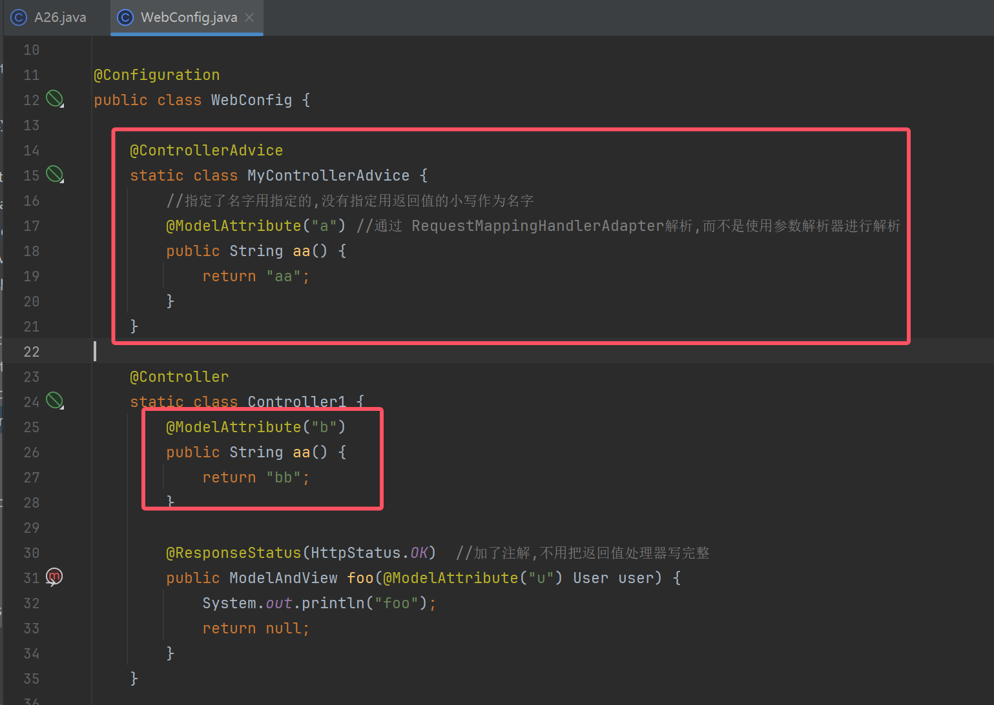Viewport: 994px width, 705px height.
Task: Click the aa method name on line 18
Action: click(x=302, y=251)
